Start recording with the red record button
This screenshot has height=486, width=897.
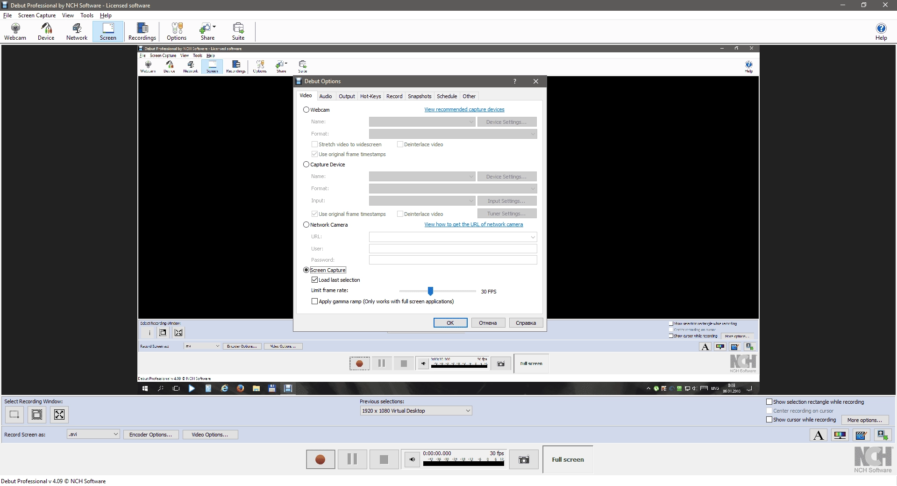[320, 459]
